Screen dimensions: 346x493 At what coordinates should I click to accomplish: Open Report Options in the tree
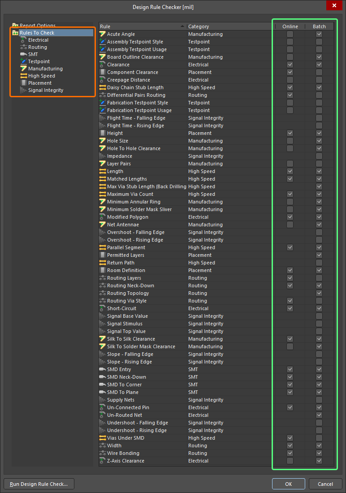pyautogui.click(x=38, y=26)
